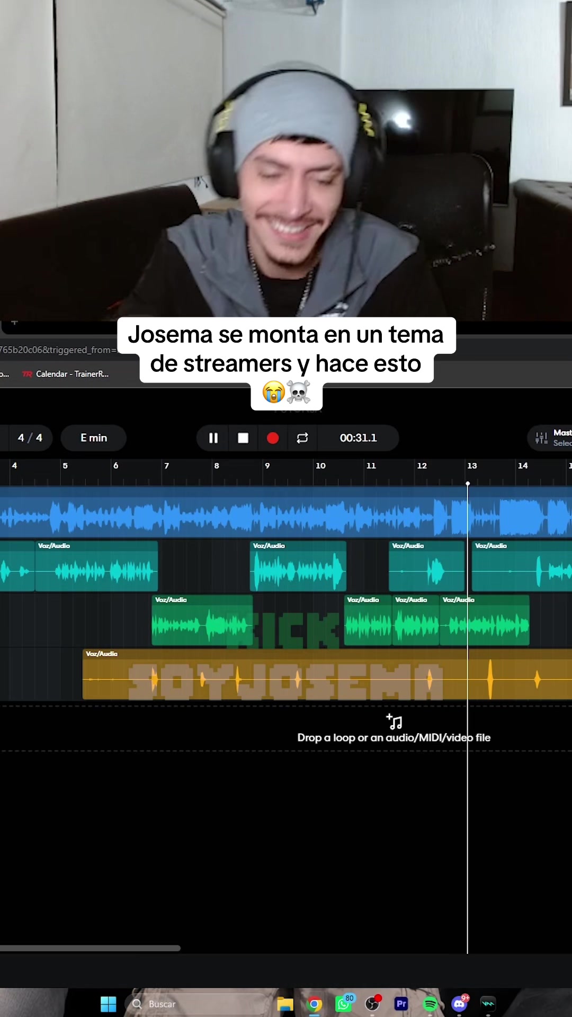Click bar 8 on the timeline ruler
This screenshot has height=1017, width=572.
click(x=217, y=466)
